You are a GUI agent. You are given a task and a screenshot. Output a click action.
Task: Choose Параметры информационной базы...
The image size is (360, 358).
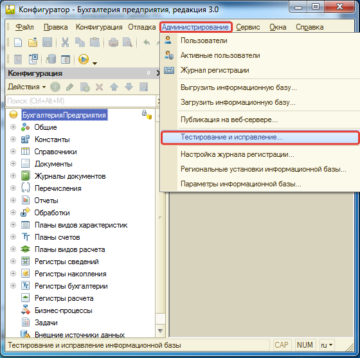tap(260, 184)
